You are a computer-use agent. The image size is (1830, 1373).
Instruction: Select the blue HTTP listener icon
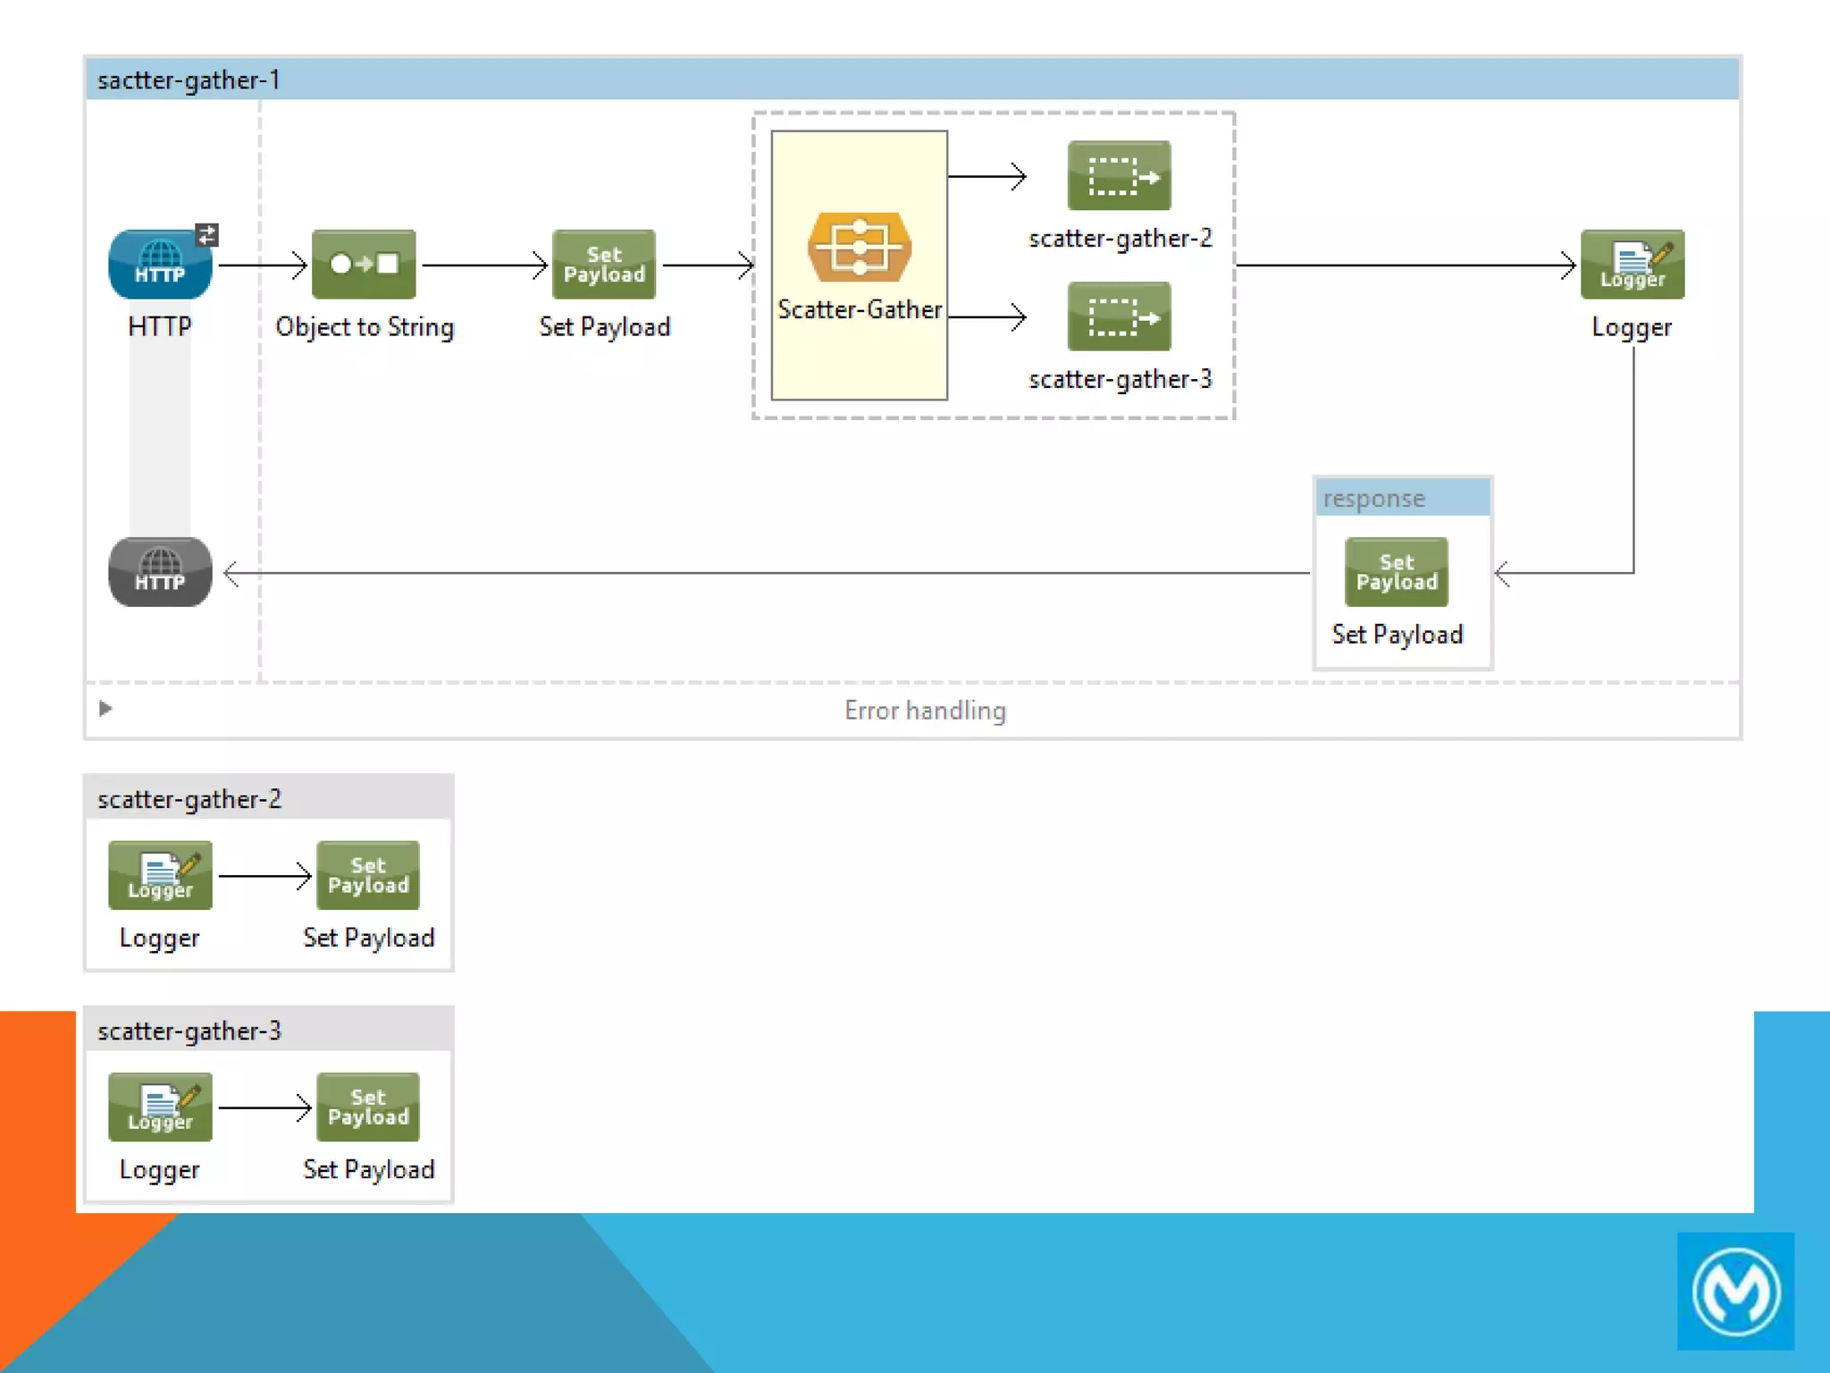tap(160, 265)
